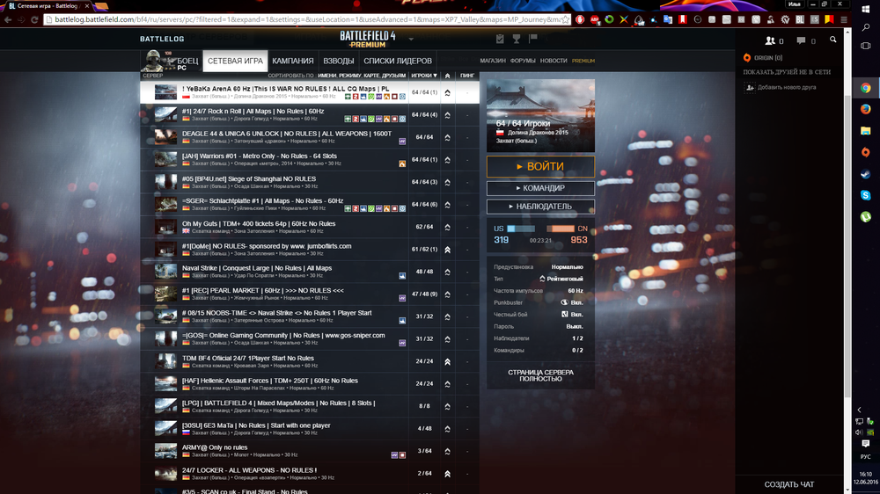Open the Battlelog assignments clipboard icon
This screenshot has height=494, width=880.
point(500,39)
